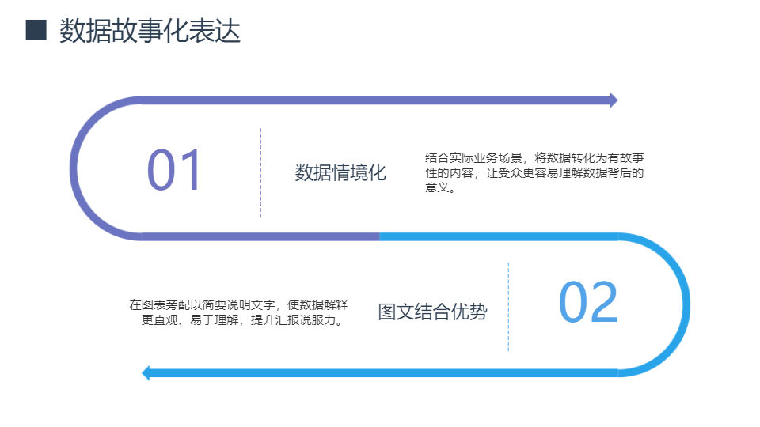Click the paragraph starting 结合实际业务场景
The height and width of the screenshot is (427, 760).
534,172
